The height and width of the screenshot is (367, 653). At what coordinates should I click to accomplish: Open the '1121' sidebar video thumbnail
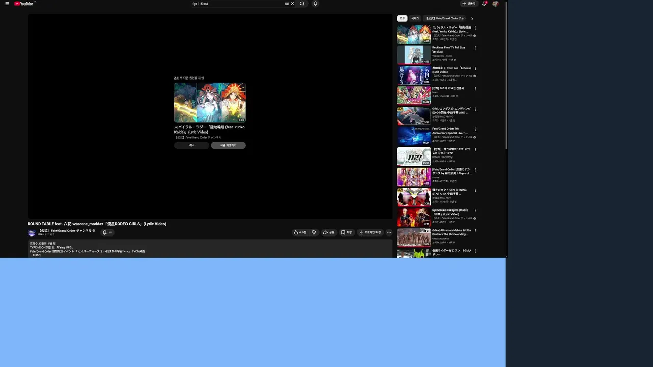(414, 156)
